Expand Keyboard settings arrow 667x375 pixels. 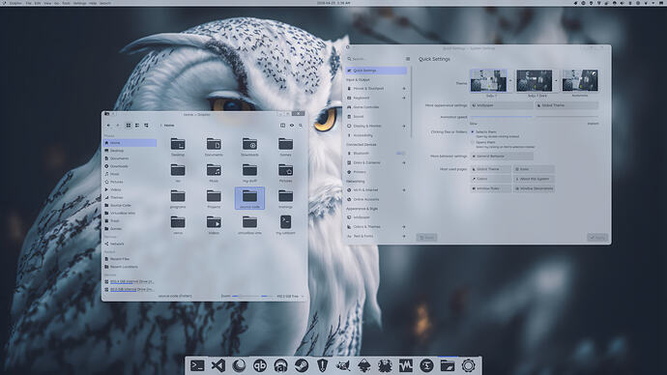(x=404, y=98)
